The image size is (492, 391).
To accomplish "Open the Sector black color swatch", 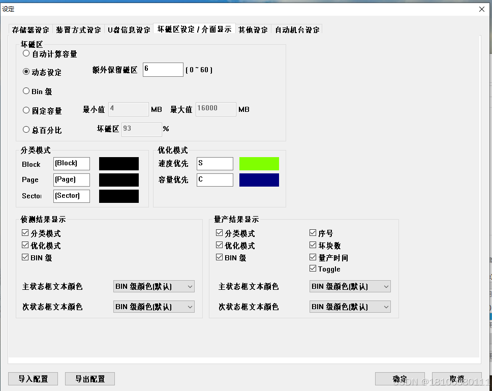I will (x=119, y=196).
